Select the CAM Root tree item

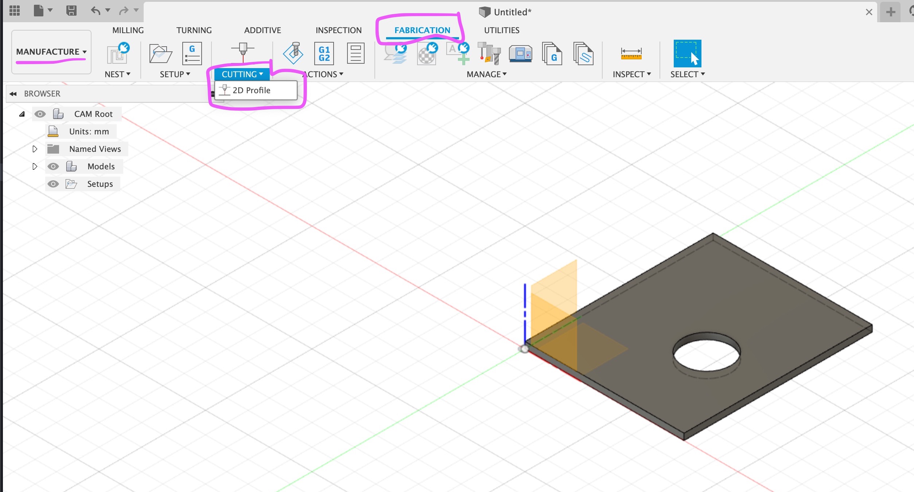[x=93, y=114]
